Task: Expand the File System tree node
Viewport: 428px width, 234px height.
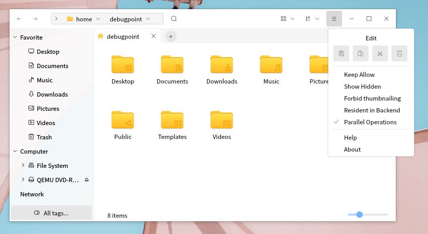Action: pyautogui.click(x=23, y=166)
